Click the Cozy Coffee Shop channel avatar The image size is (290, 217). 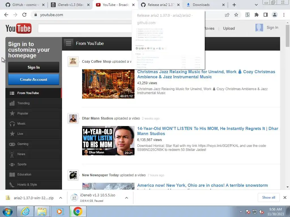pyautogui.click(x=73, y=61)
